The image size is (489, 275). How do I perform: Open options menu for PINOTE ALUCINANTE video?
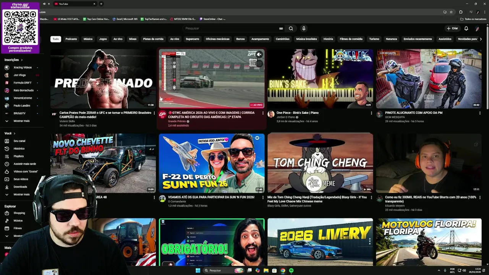(x=480, y=113)
